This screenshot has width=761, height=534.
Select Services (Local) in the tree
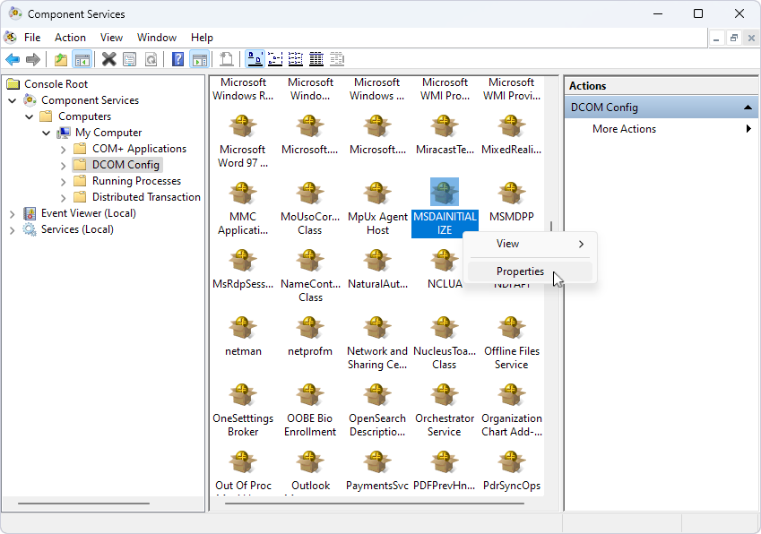(77, 229)
